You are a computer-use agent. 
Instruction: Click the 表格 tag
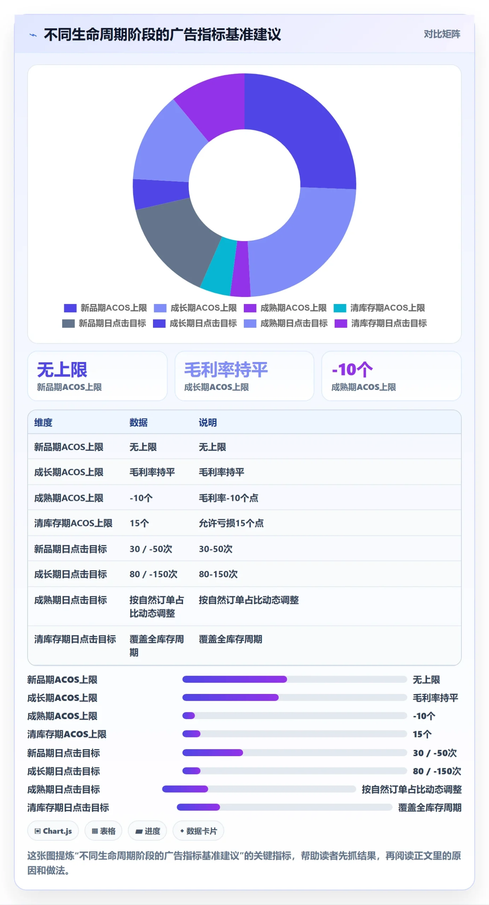[103, 831]
